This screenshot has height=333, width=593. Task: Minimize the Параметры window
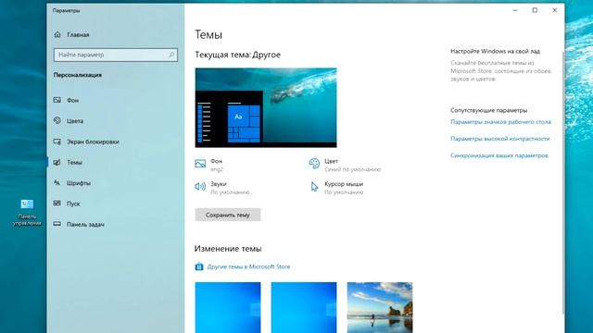click(x=515, y=10)
